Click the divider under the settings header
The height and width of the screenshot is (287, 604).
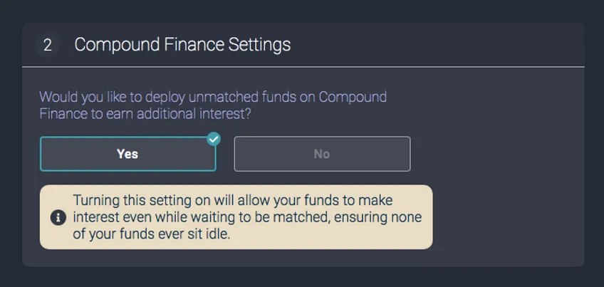click(x=303, y=67)
